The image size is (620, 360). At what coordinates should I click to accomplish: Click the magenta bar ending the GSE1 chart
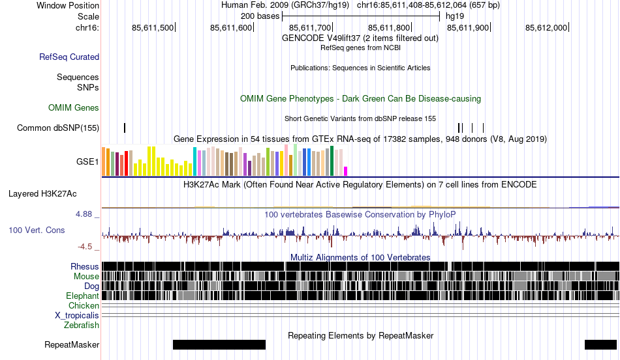(345, 171)
